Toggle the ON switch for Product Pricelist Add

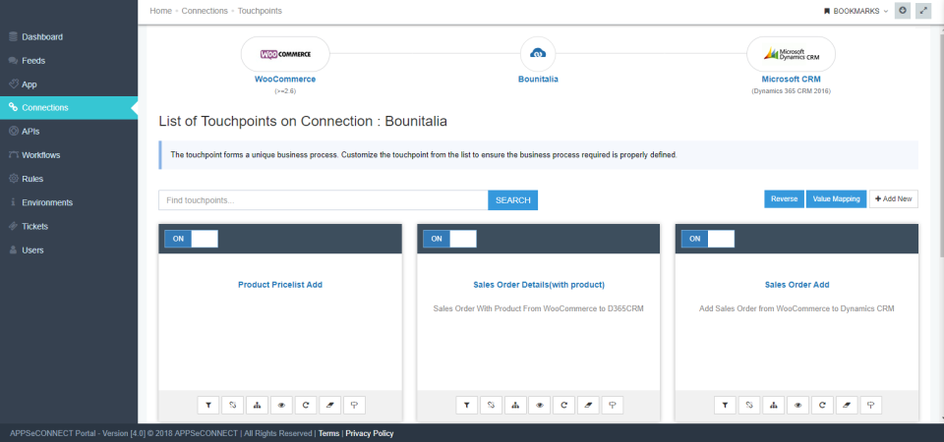click(192, 239)
